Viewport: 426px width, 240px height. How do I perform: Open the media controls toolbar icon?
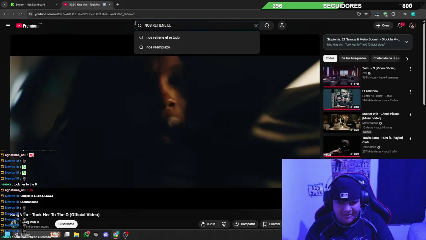(x=405, y=14)
